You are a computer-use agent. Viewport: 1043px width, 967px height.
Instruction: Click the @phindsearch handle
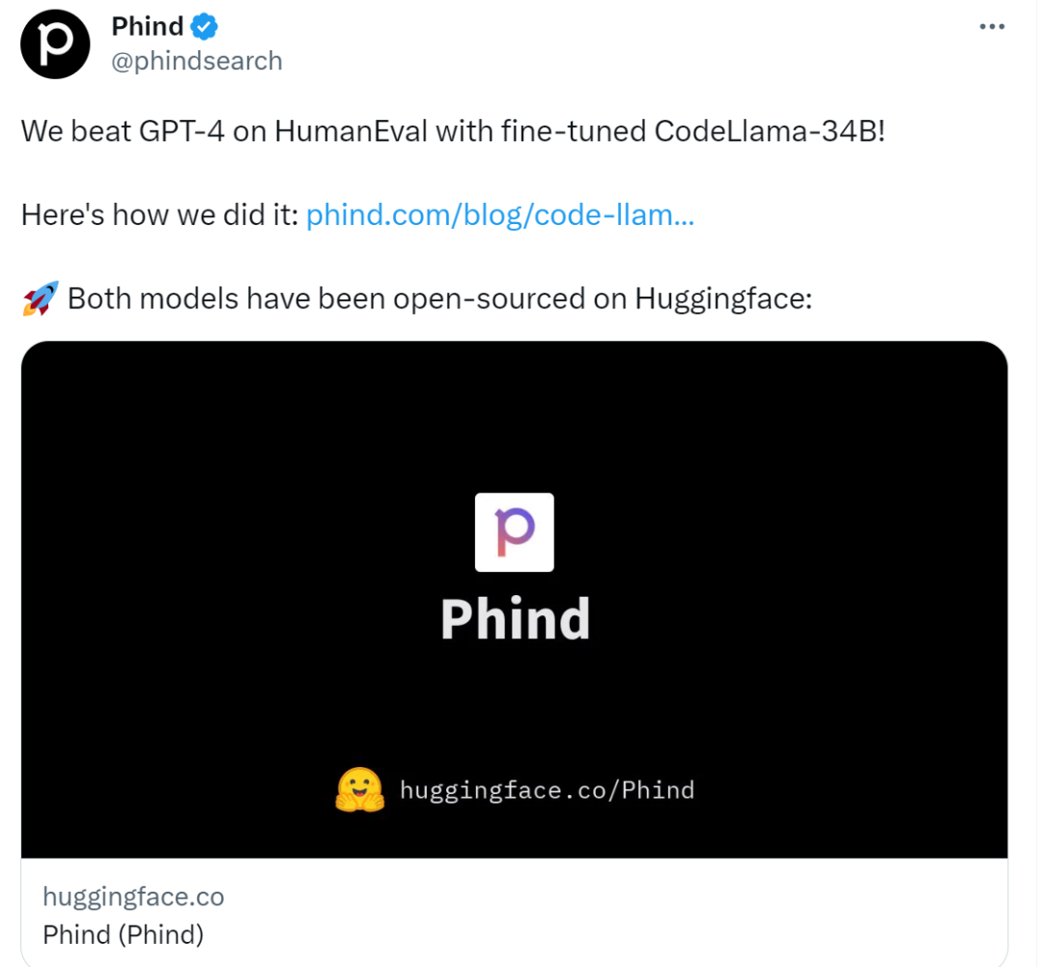[x=197, y=61]
